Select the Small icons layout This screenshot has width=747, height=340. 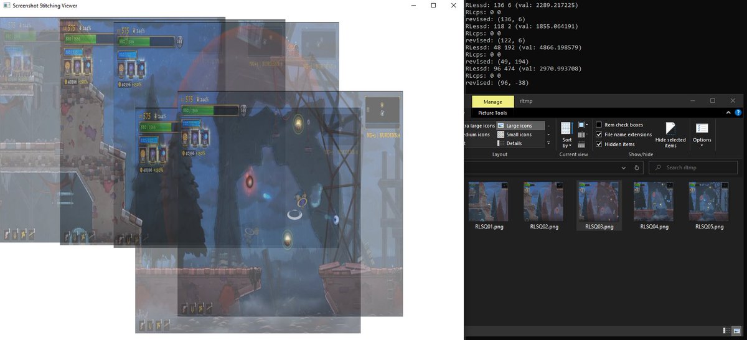click(x=519, y=135)
